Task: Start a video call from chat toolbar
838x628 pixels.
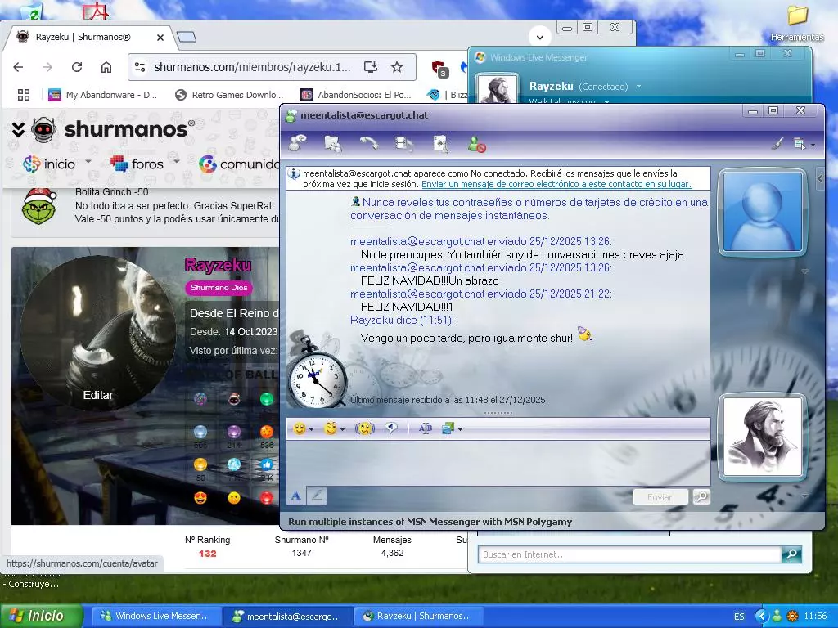Action: (404, 144)
